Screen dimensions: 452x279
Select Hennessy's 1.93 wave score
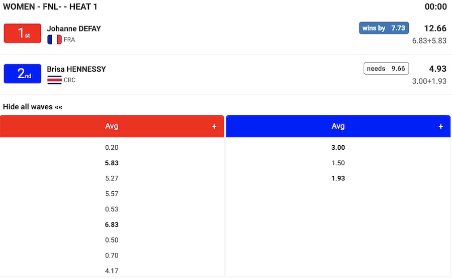pos(338,178)
